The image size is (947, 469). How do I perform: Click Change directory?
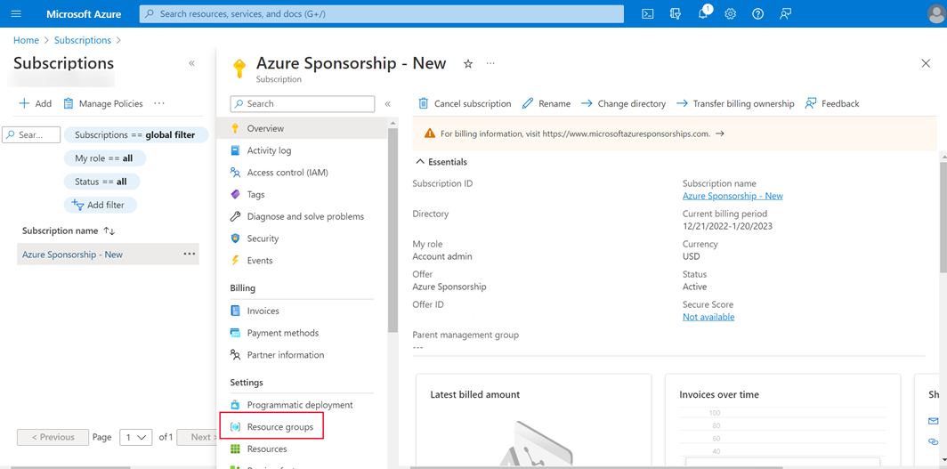(623, 104)
